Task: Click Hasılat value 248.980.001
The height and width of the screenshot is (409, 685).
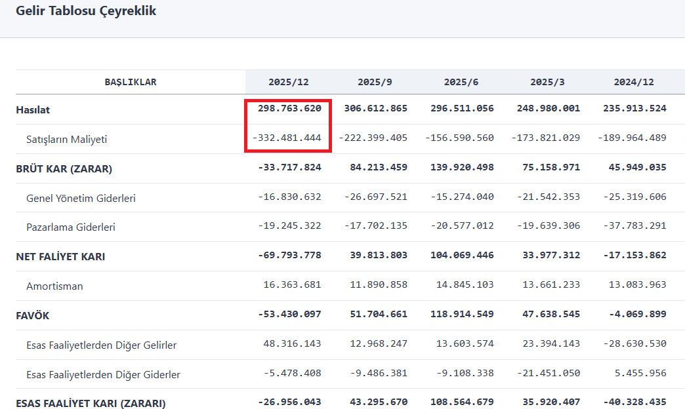Action: click(x=549, y=108)
